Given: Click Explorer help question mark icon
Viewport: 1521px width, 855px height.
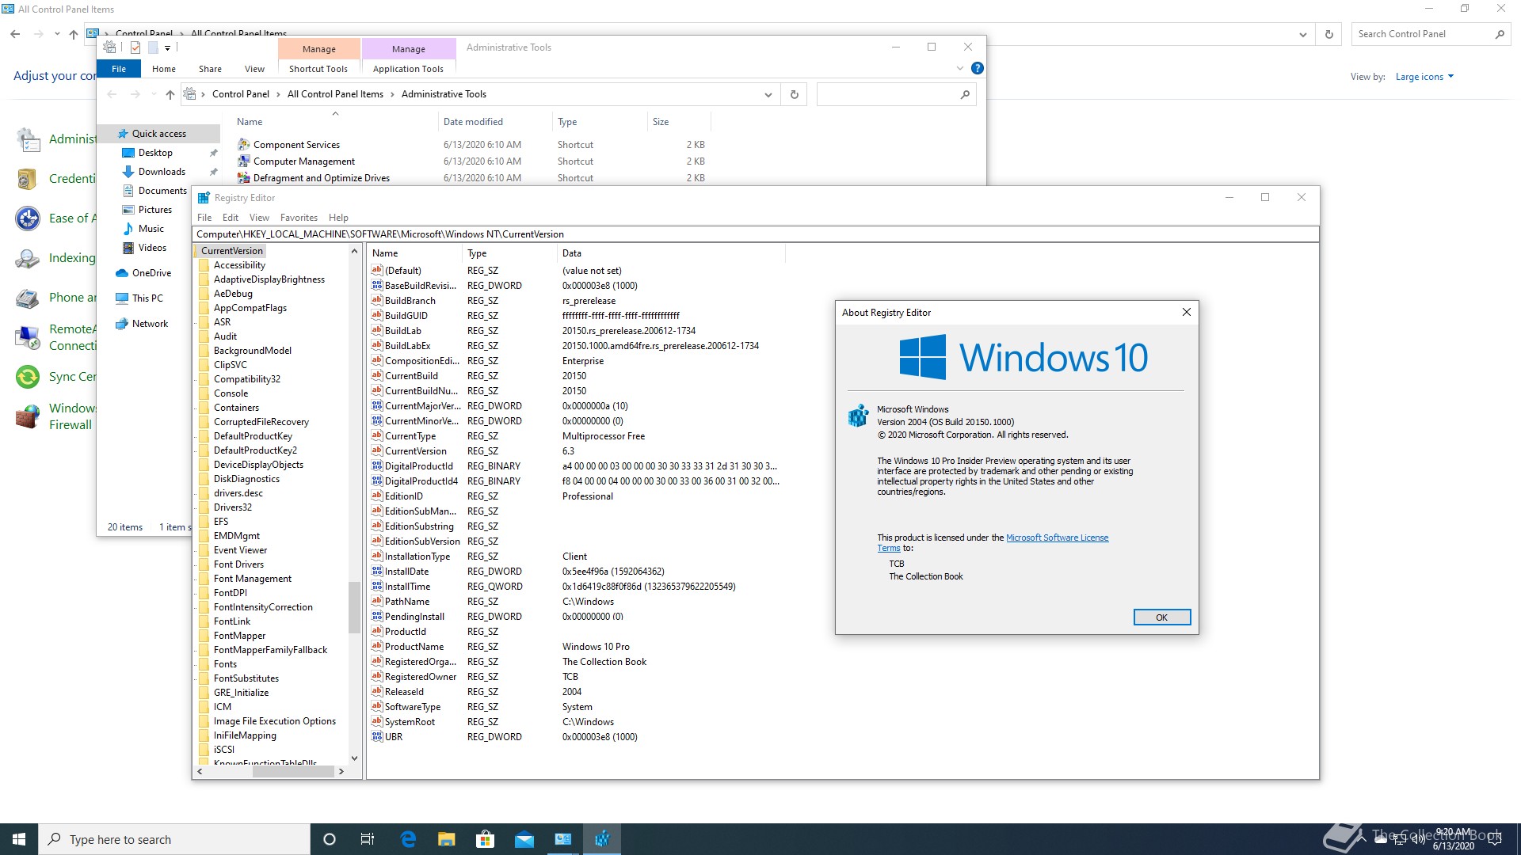Looking at the screenshot, I should click(x=978, y=69).
